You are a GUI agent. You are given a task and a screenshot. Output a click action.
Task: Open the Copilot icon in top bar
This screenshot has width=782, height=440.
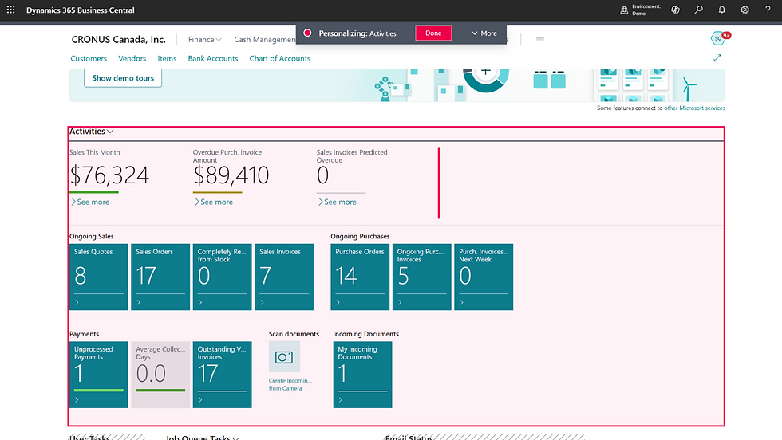point(675,10)
